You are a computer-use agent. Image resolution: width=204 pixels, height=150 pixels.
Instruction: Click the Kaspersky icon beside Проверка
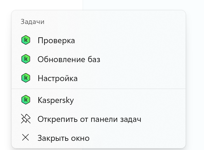26,40
